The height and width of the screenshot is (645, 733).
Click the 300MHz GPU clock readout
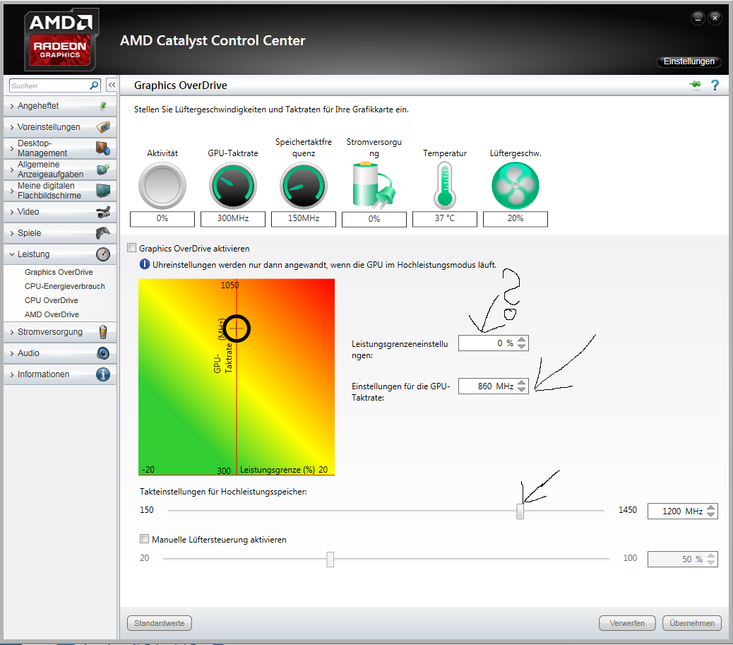tap(233, 218)
